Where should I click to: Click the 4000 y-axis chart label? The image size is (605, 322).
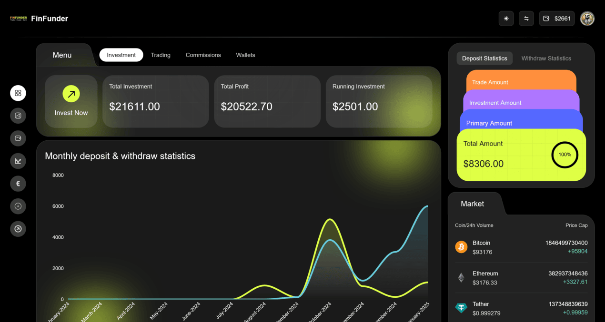[x=58, y=237]
